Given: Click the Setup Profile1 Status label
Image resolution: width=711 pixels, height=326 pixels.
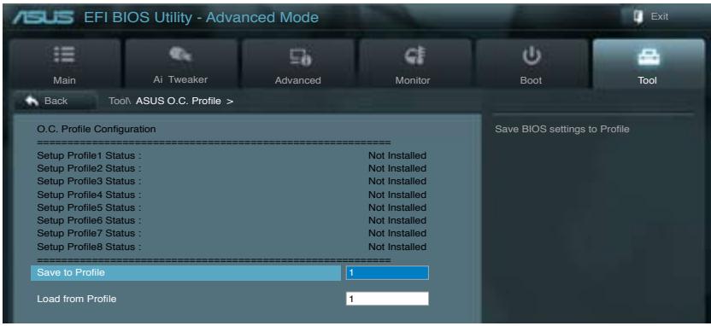Looking at the screenshot, I should point(90,156).
